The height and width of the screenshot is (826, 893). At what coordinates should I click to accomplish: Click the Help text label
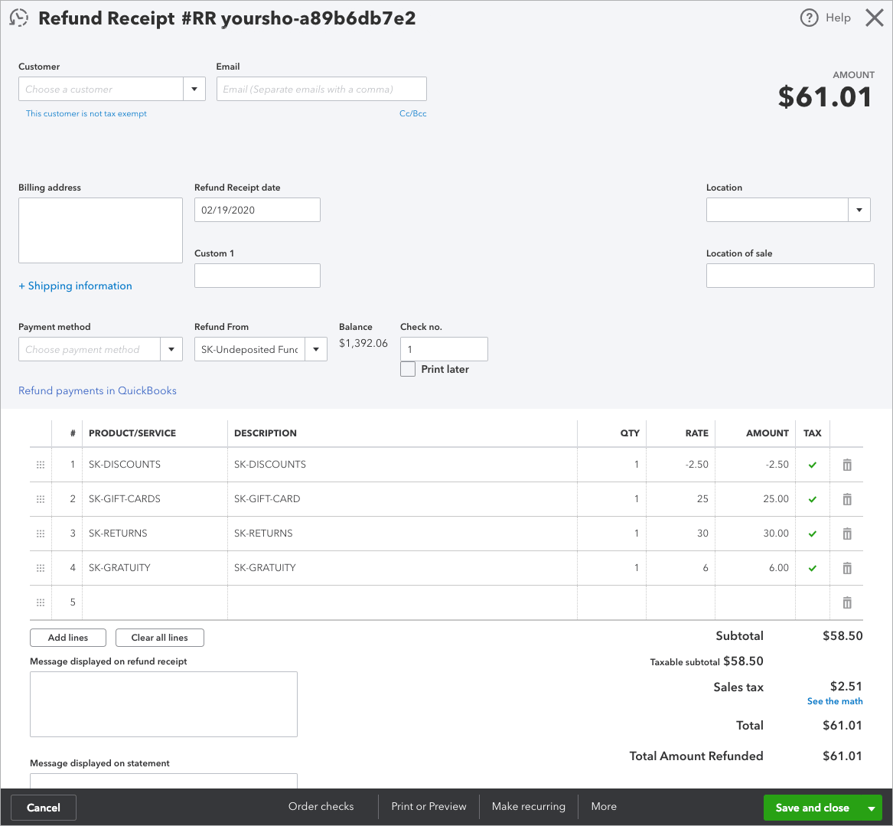point(838,18)
